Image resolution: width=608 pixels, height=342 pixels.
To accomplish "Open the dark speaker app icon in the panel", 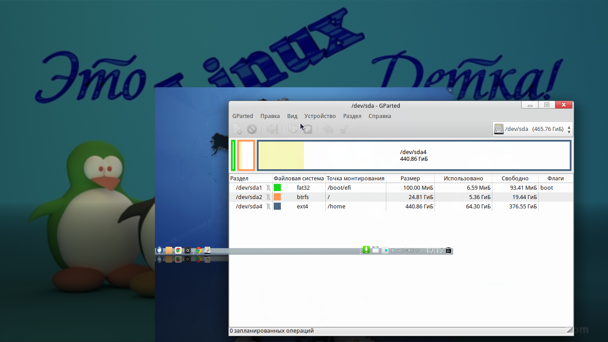I will [188, 250].
